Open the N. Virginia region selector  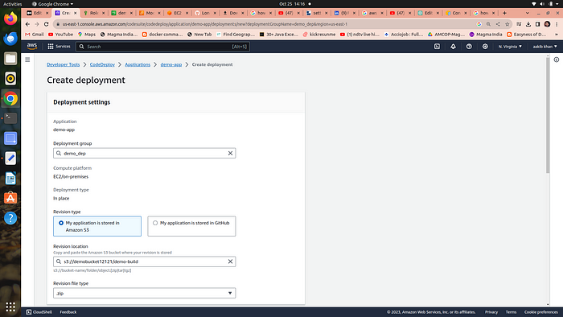point(510,47)
